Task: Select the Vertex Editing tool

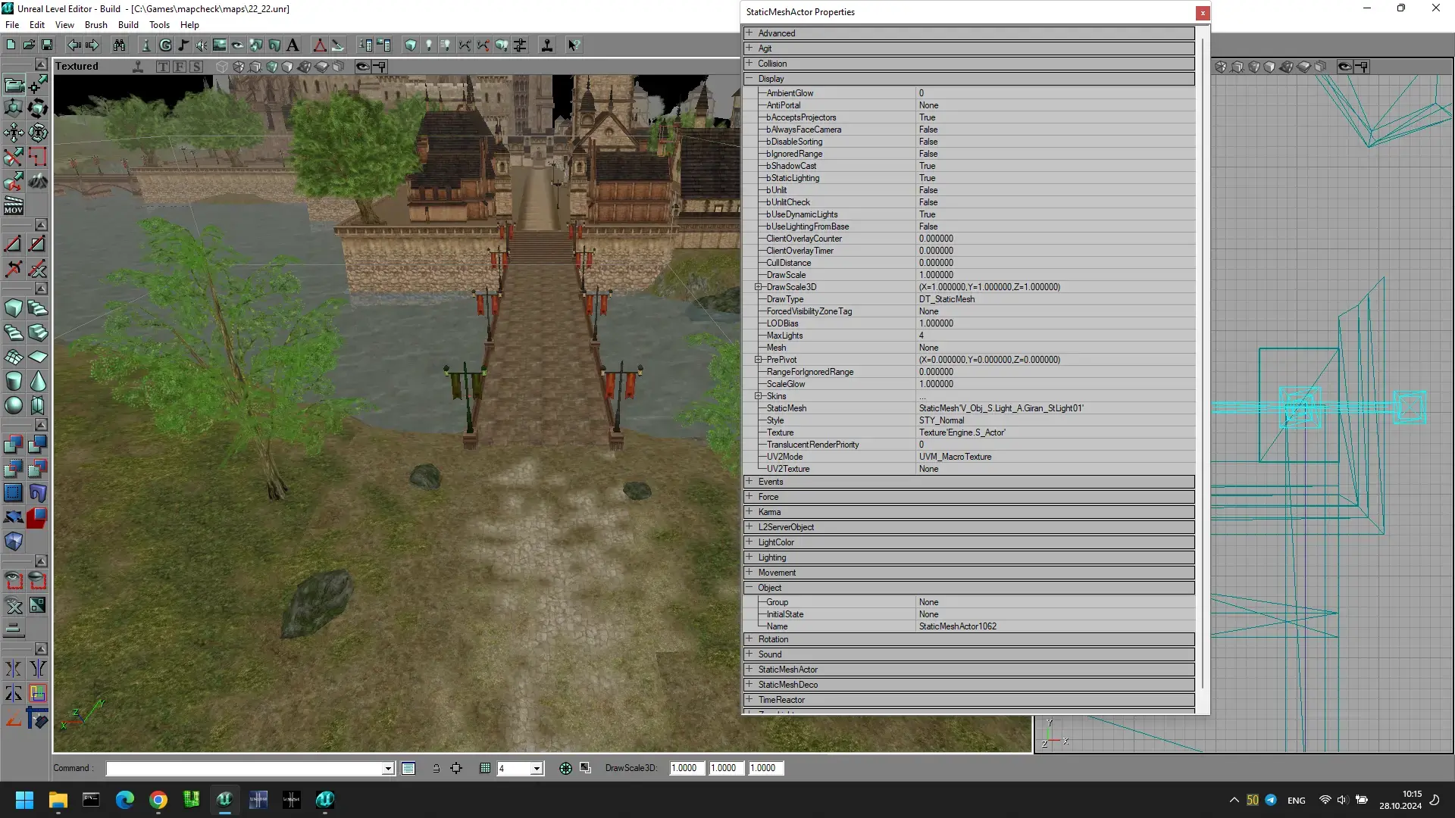Action: (x=37, y=84)
